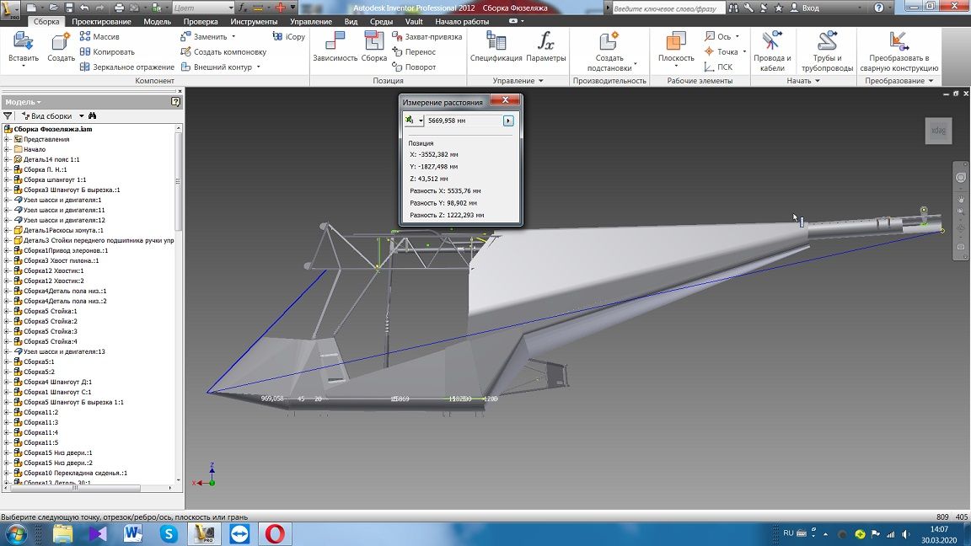
Task: Expand the Представления tree node
Action: click(x=7, y=139)
